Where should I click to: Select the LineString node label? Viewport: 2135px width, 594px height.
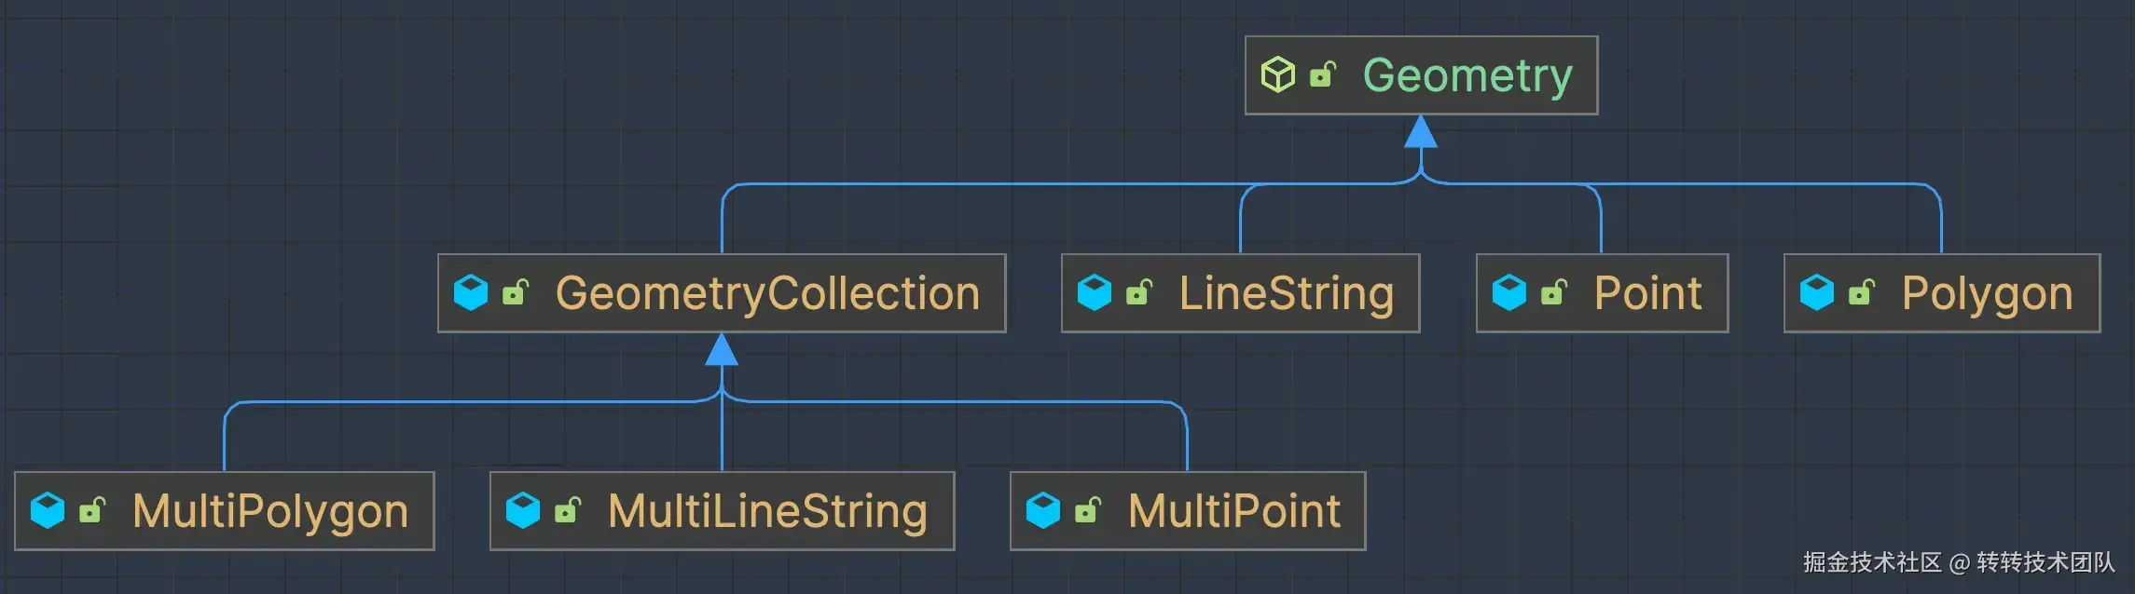click(x=1287, y=293)
